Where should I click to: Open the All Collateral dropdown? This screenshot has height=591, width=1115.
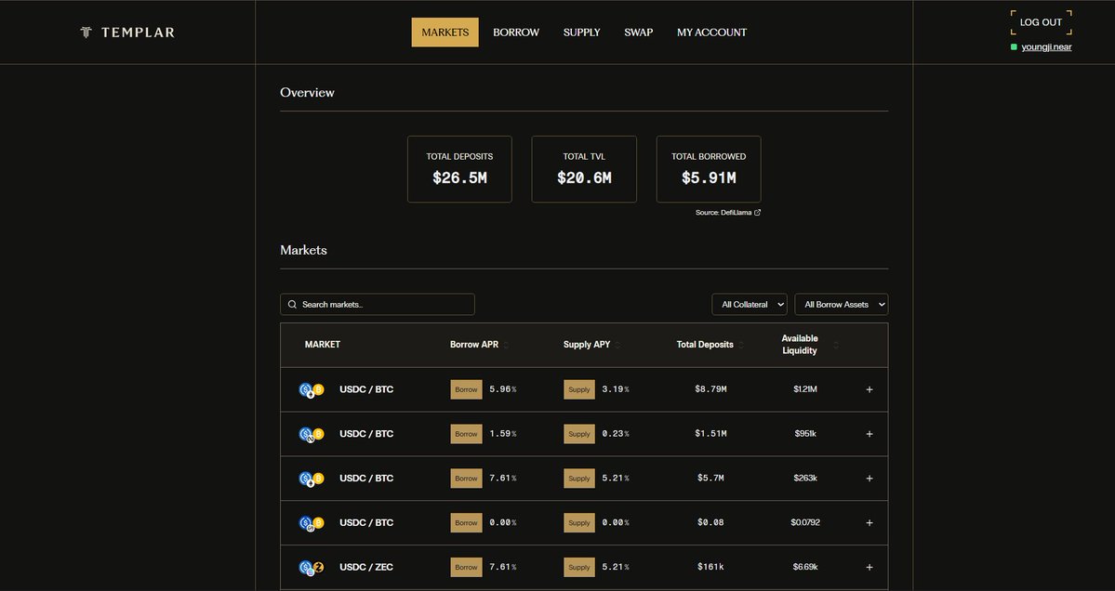pos(750,304)
